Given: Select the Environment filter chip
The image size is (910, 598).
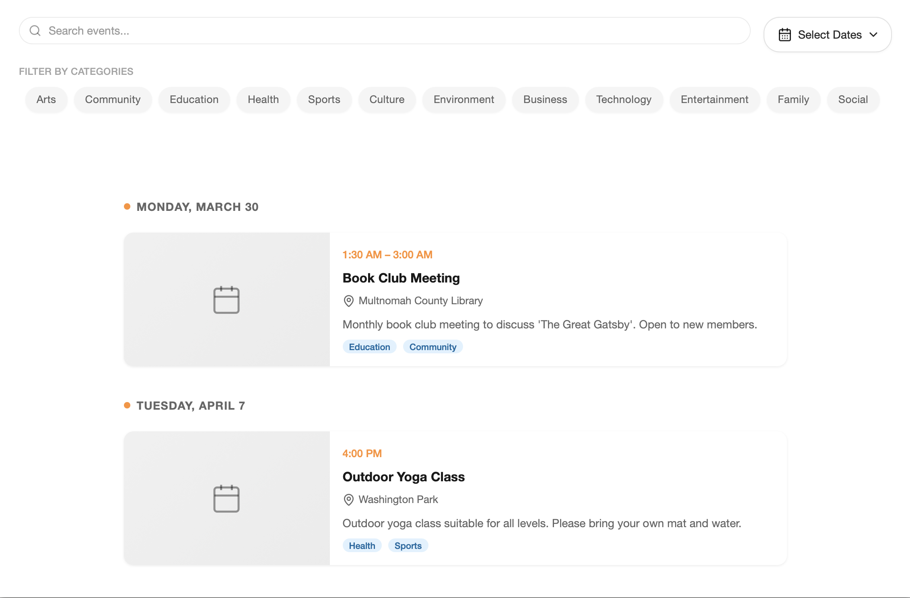Looking at the screenshot, I should click(463, 99).
